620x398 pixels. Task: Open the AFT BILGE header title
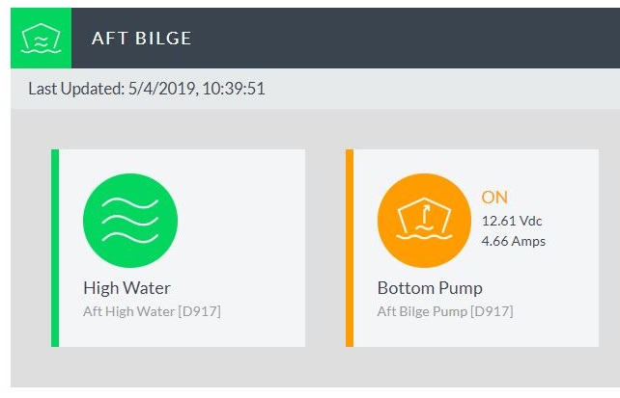tap(142, 39)
